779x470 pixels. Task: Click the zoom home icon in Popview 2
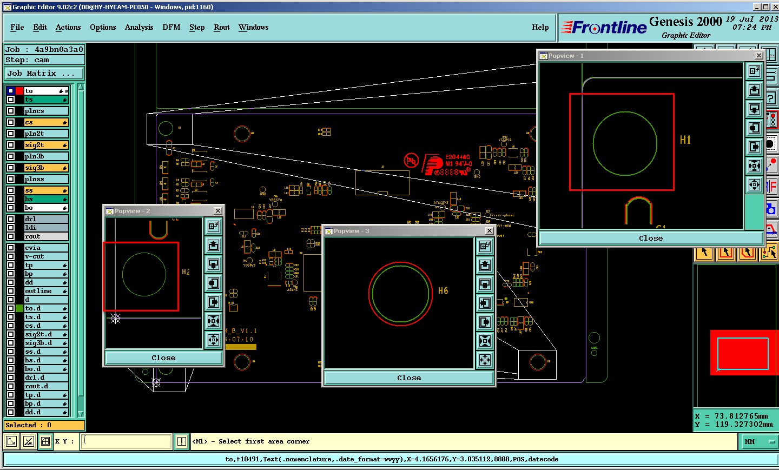(213, 226)
